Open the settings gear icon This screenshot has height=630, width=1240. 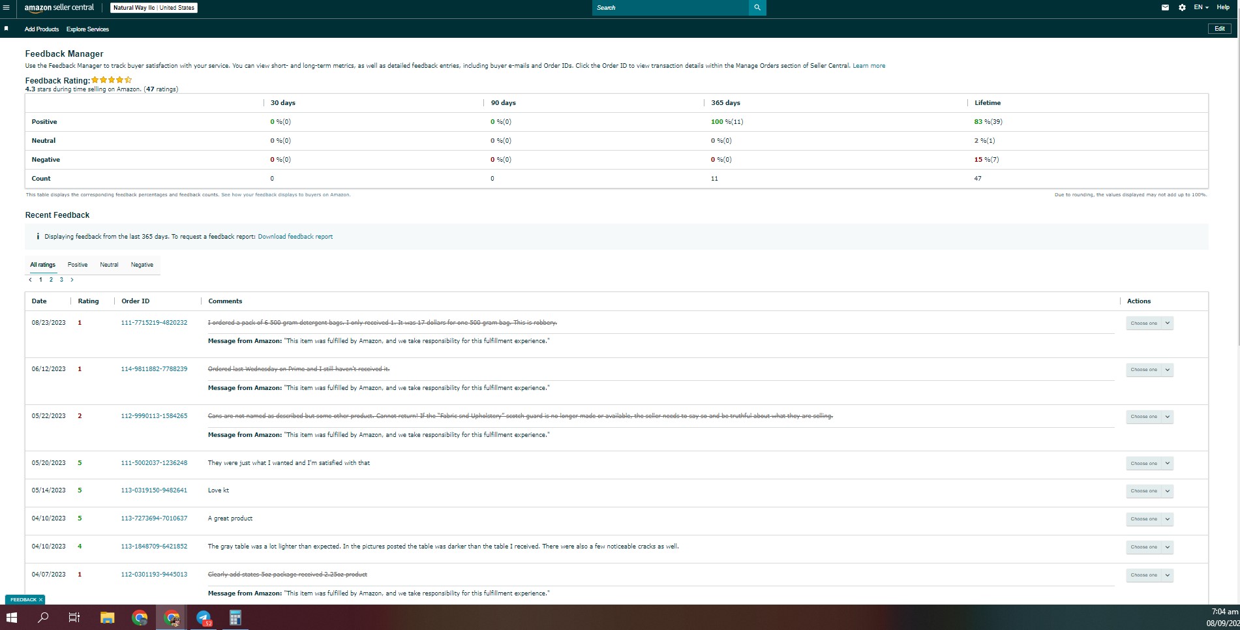coord(1182,8)
